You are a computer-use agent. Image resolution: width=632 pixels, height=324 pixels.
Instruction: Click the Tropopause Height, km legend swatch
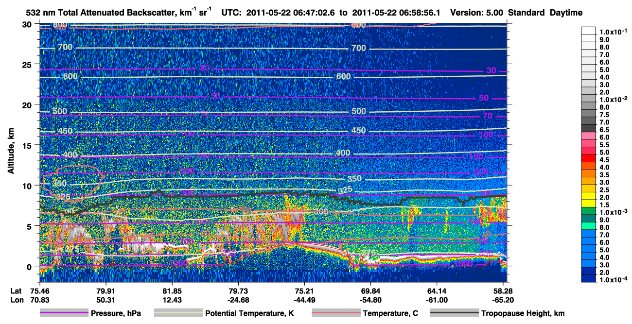(454, 313)
